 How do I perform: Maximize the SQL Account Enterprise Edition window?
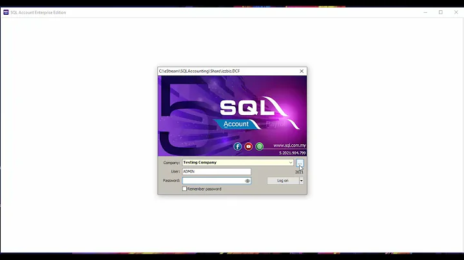coord(441,12)
